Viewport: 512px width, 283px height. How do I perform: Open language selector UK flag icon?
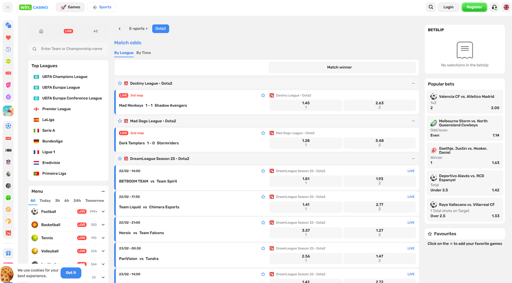click(x=506, y=7)
